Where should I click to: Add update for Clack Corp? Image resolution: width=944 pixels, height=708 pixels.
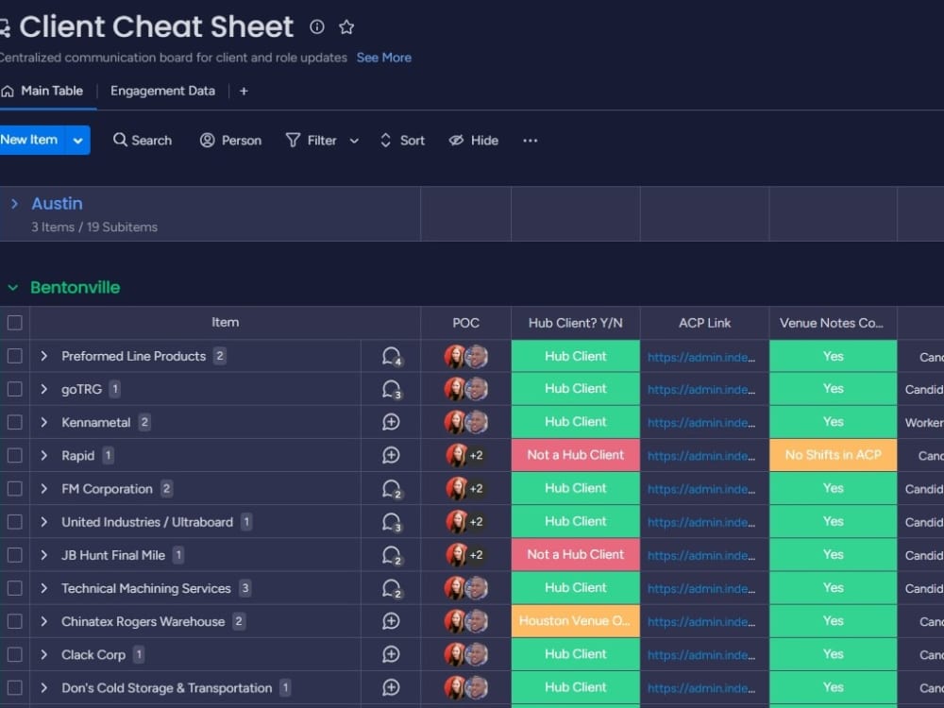[392, 654]
